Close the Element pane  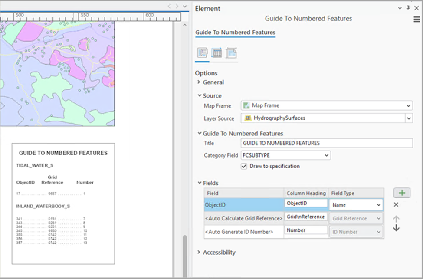(416, 8)
